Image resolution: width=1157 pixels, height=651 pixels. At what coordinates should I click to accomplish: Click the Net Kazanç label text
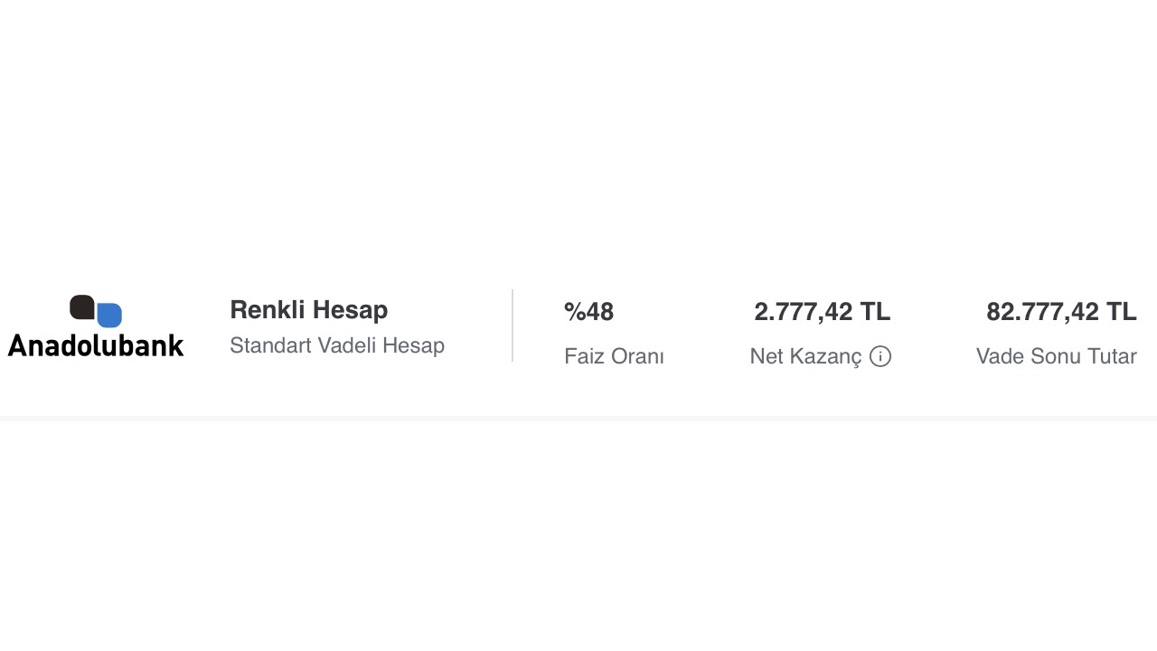(x=805, y=356)
